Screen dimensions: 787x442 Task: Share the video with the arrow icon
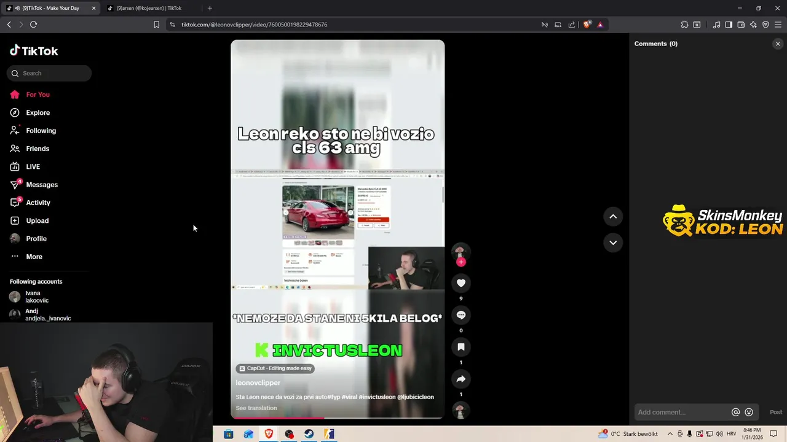point(461,379)
